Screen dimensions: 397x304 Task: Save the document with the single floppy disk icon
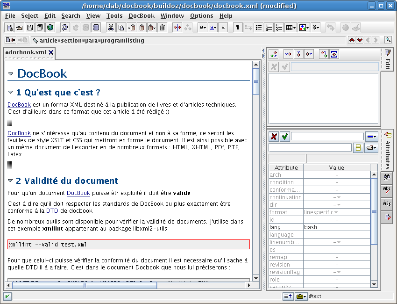point(30,28)
